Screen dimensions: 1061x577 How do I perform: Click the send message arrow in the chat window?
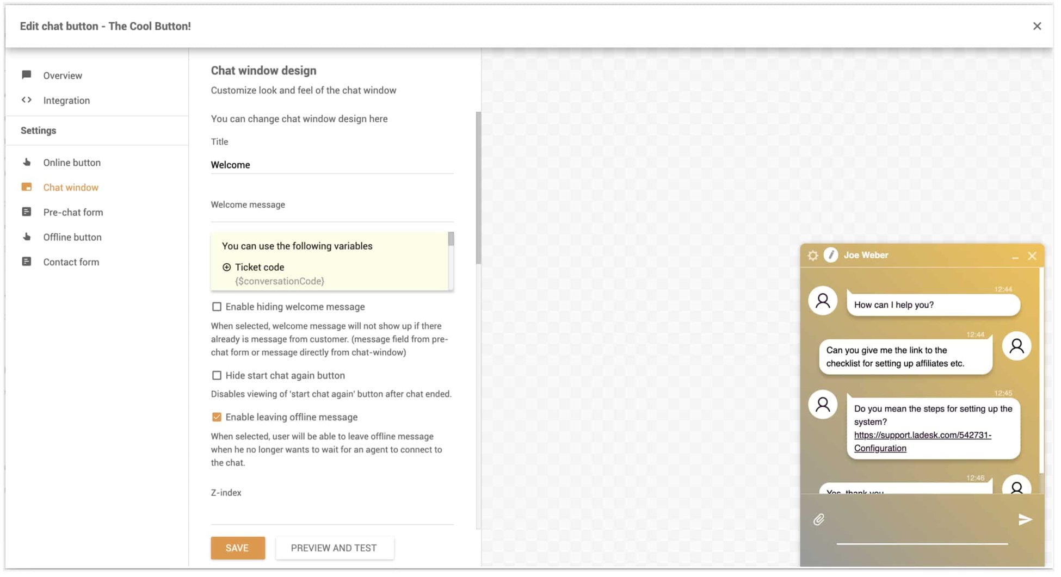pos(1025,519)
